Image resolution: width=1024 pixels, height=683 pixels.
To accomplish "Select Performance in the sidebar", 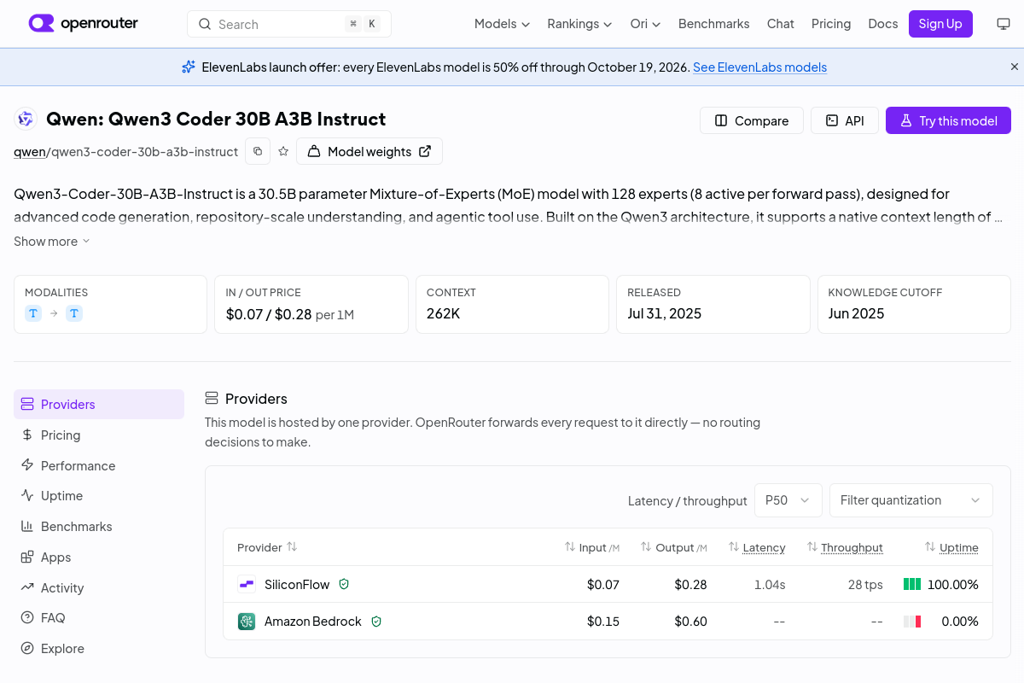I will coord(99,465).
